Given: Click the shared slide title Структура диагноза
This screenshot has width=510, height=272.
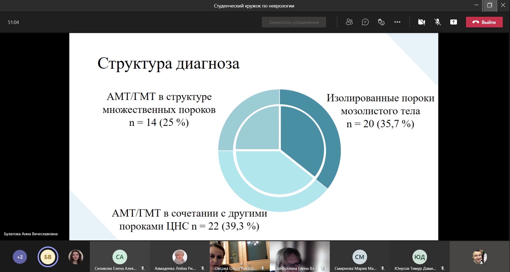Looking at the screenshot, I should click(168, 64).
